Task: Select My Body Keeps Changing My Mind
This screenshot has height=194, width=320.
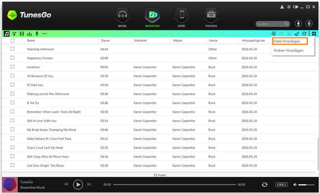Action: [x=51, y=130]
